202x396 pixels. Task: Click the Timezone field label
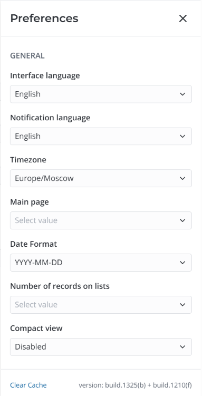[28, 160]
